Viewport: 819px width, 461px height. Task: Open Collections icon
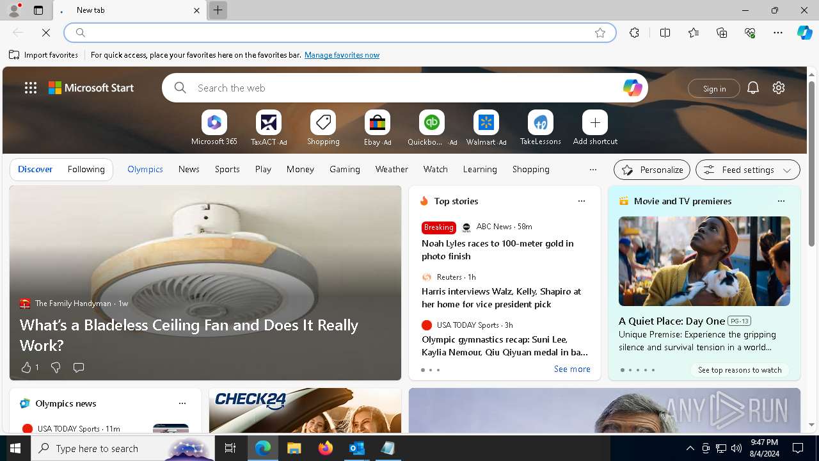click(x=722, y=33)
